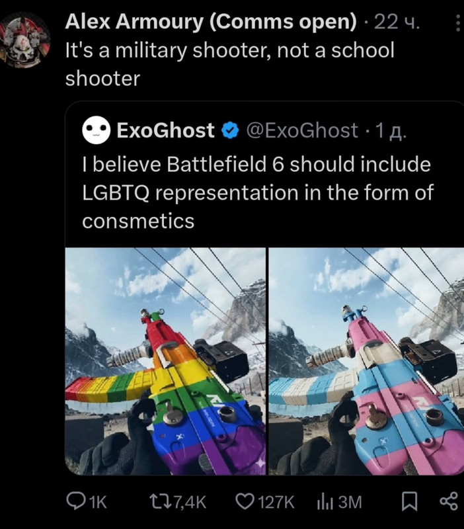
Task: Share the tweet via the share icon
Action: [x=449, y=501]
